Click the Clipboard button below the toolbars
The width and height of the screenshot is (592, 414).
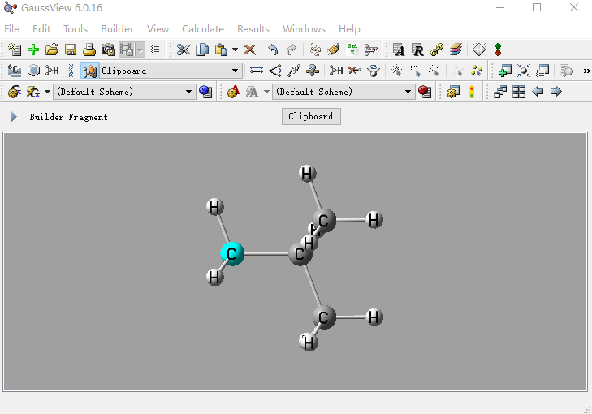click(x=311, y=117)
